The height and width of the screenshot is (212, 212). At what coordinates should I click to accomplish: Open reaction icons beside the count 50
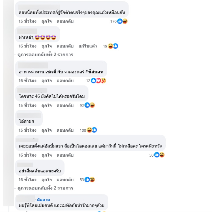coord(159,155)
